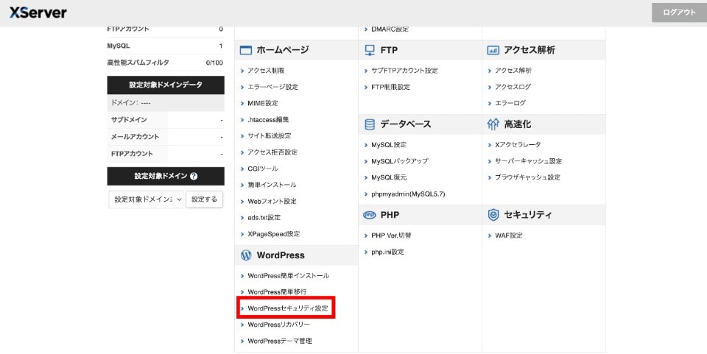Screen dimensions: 707x354
Task: Open エラーログ link
Action: [x=510, y=103]
